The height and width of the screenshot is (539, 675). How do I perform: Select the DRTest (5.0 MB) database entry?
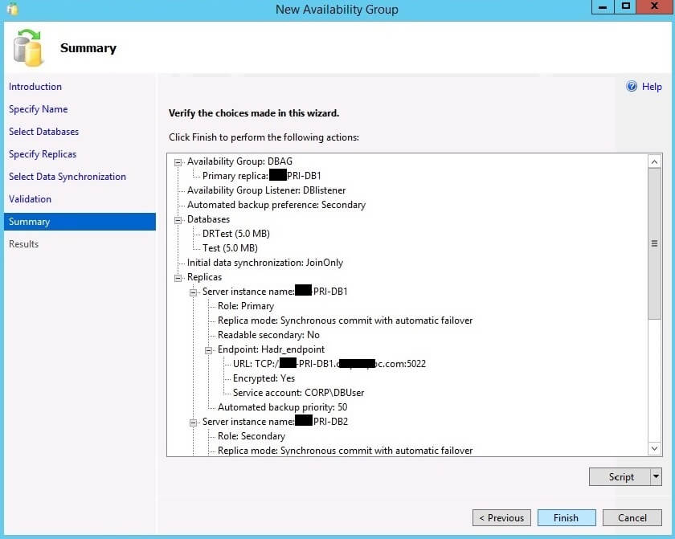[235, 234]
